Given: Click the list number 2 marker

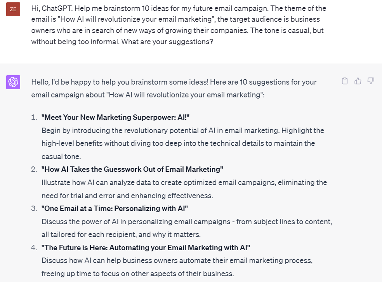Looking at the screenshot, I should click(x=34, y=169).
